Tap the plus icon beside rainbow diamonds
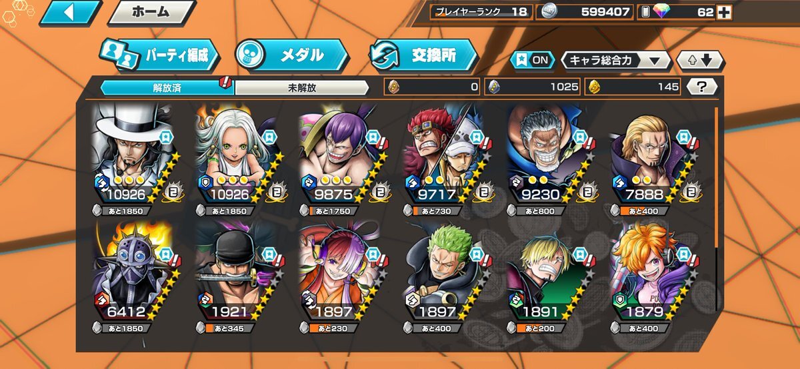Screen dimensions: 800x369 point(723,12)
